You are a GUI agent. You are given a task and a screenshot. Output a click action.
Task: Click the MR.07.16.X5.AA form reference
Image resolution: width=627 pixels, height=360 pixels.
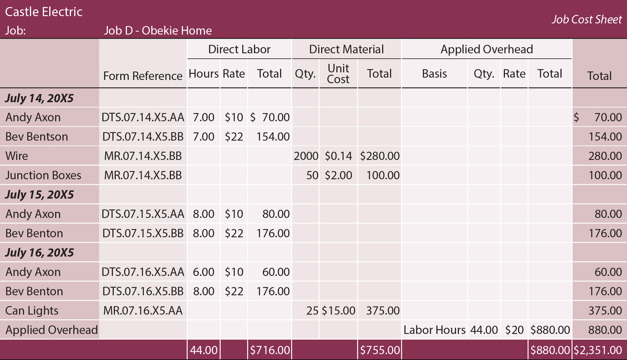[x=143, y=310]
